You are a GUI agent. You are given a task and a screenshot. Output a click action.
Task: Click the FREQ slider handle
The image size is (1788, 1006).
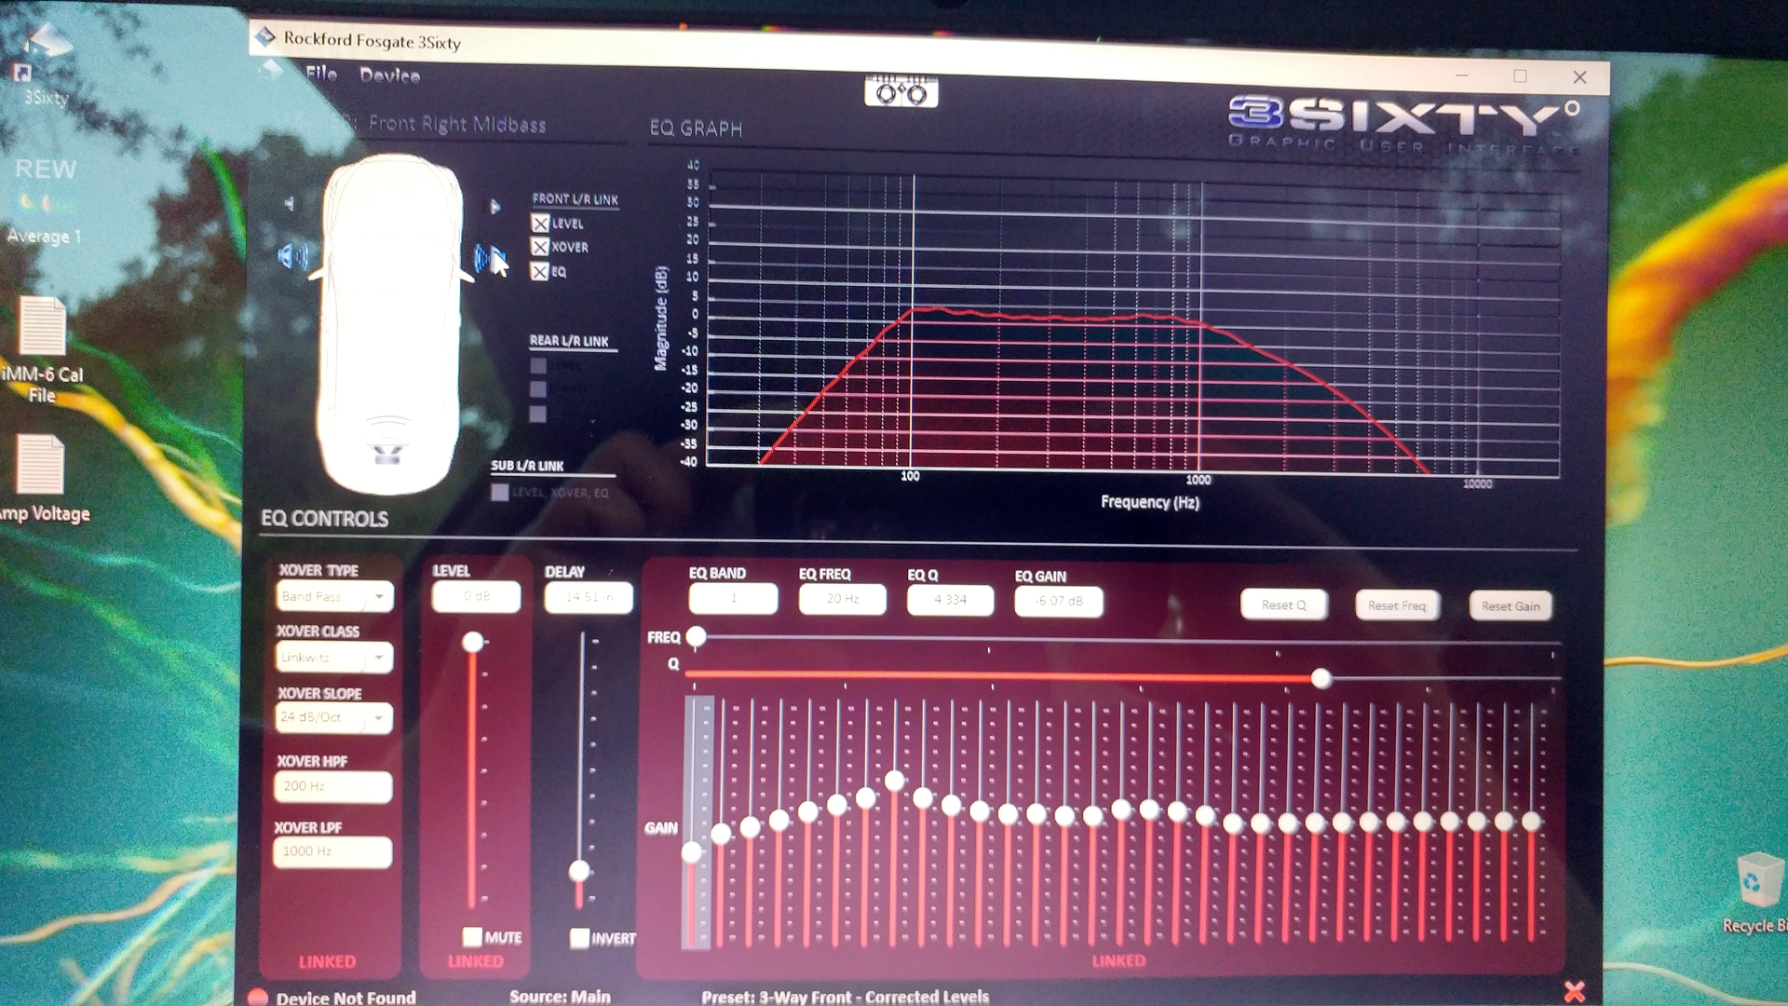coord(696,637)
